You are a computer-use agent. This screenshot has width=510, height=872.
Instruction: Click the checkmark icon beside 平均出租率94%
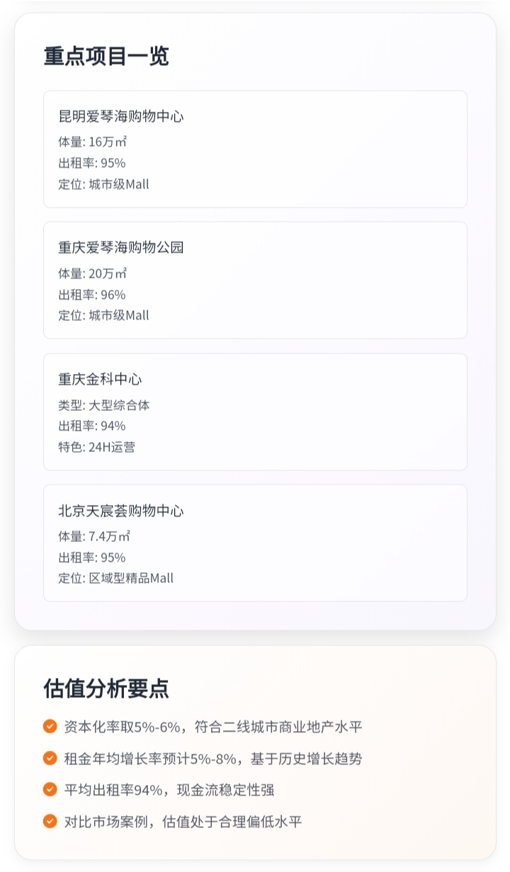(x=50, y=789)
